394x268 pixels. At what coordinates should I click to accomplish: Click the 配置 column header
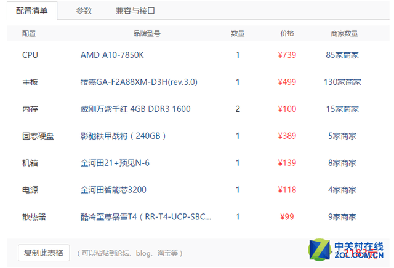tap(29, 33)
